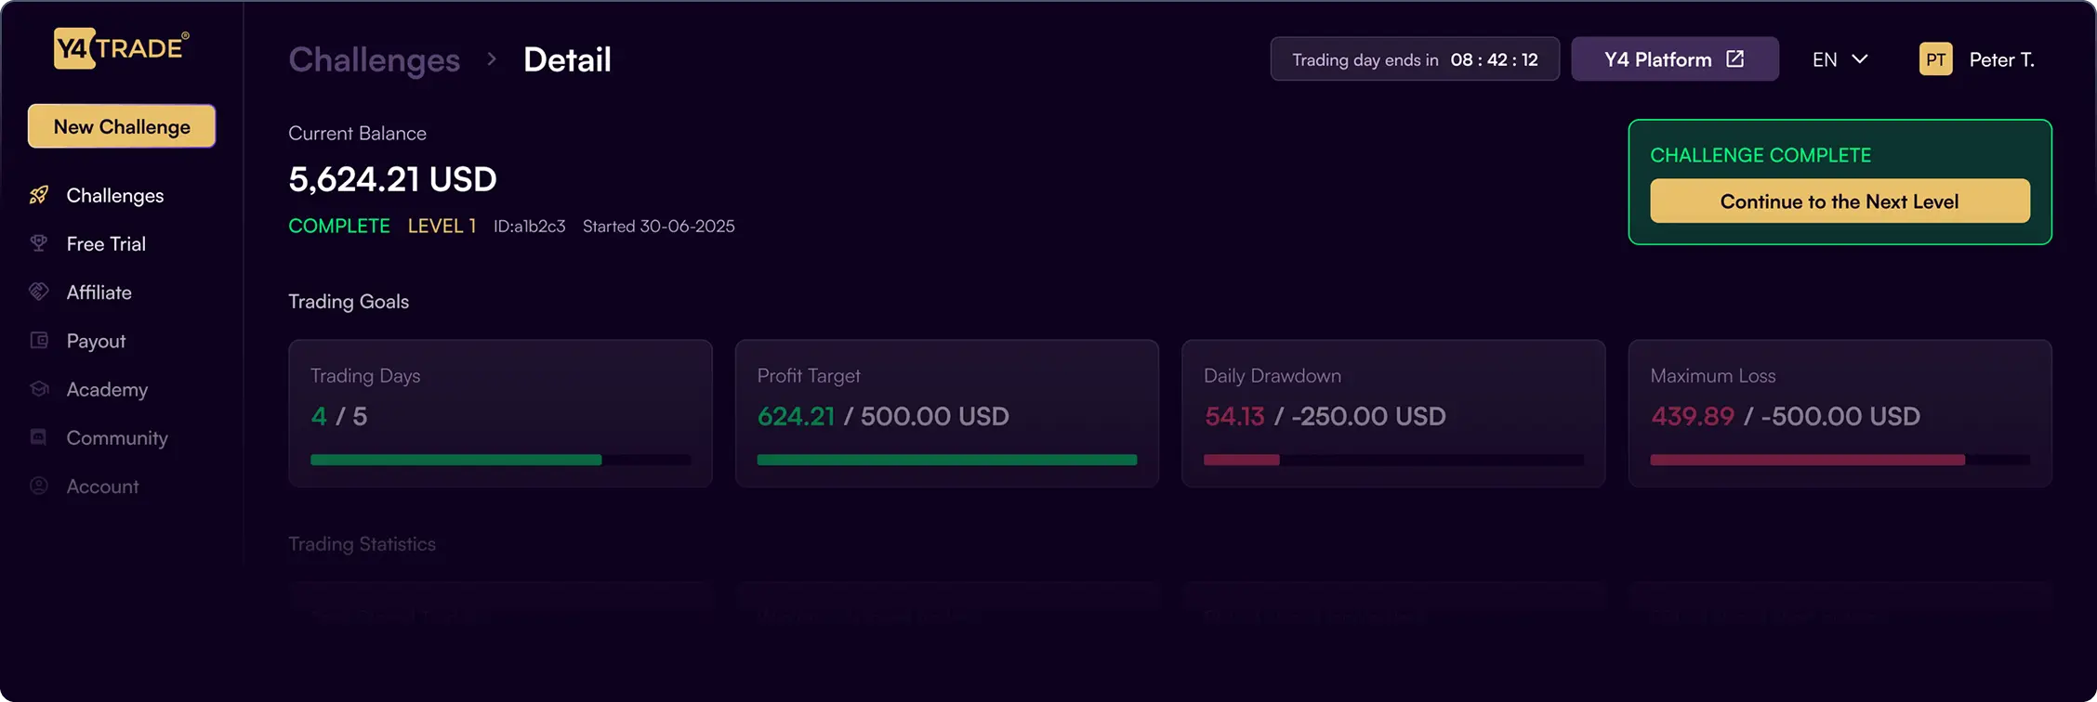The image size is (2097, 702).
Task: Open Free Trial via the trophy icon
Action: pos(38,243)
